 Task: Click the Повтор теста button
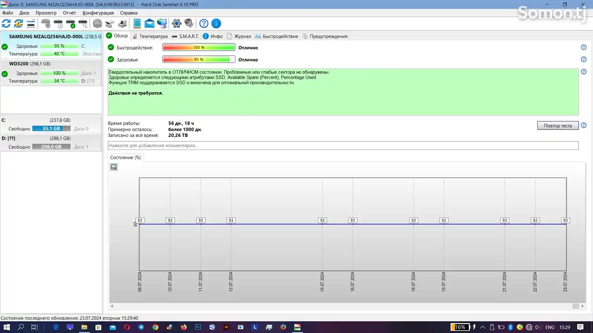tap(558, 125)
